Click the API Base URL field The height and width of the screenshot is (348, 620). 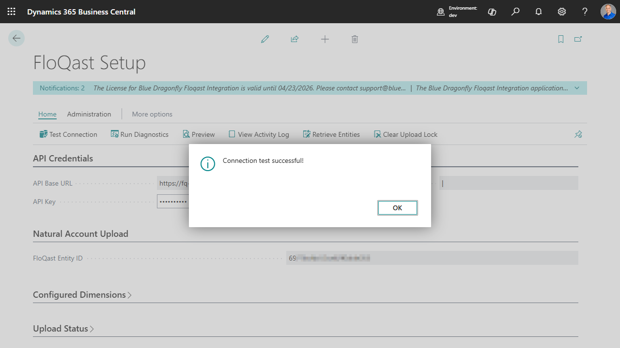[x=173, y=183]
